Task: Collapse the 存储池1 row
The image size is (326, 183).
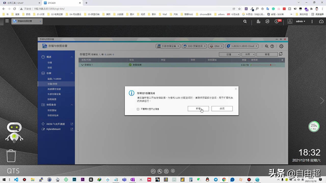Action: coord(82,65)
